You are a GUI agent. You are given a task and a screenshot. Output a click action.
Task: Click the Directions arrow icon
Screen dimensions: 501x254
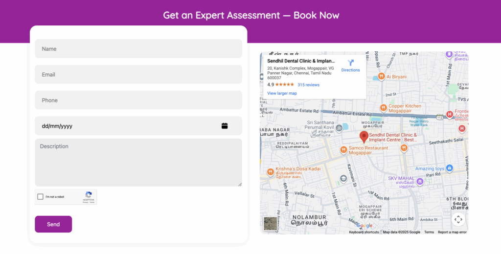pyautogui.click(x=350, y=63)
